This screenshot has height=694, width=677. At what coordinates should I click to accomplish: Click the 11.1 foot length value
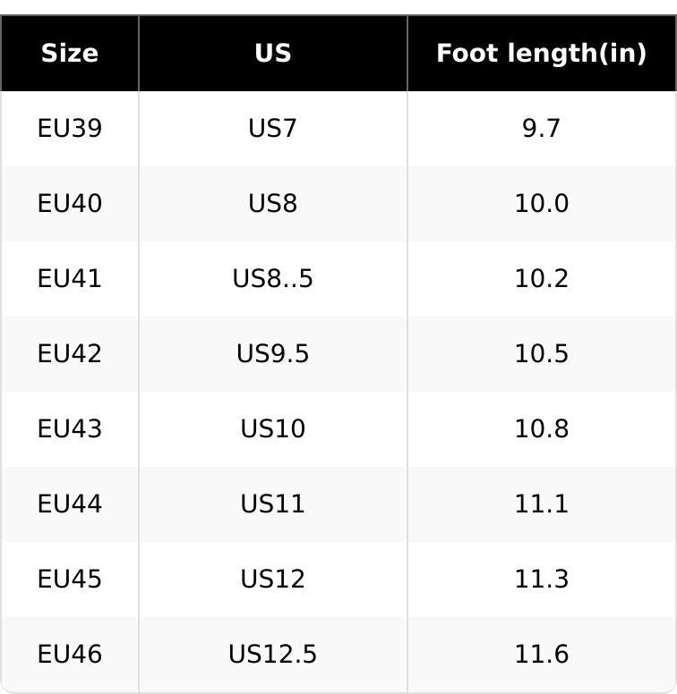[x=542, y=504]
